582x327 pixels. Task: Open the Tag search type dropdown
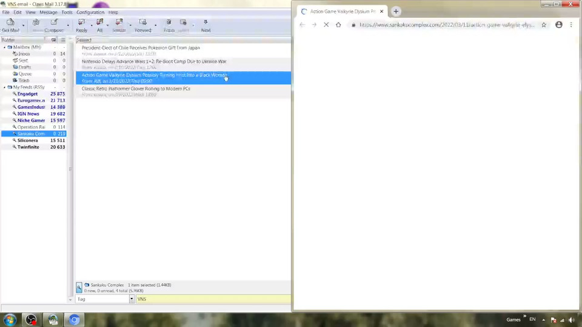[x=132, y=299]
